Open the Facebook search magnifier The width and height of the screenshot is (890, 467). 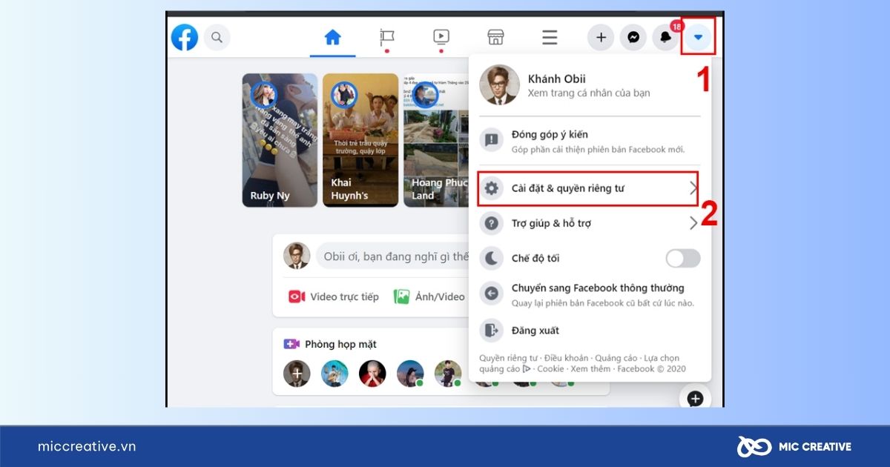click(217, 37)
